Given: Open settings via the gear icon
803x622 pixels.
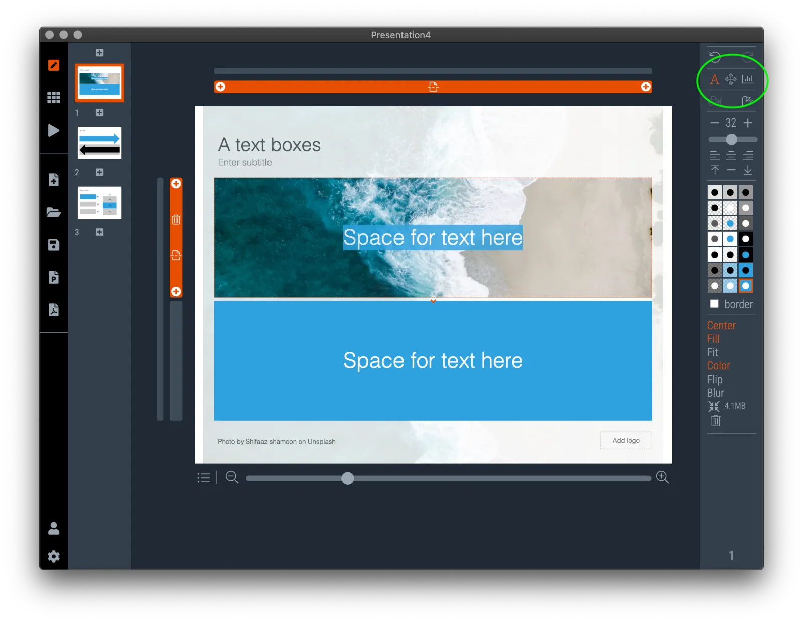Looking at the screenshot, I should [54, 556].
